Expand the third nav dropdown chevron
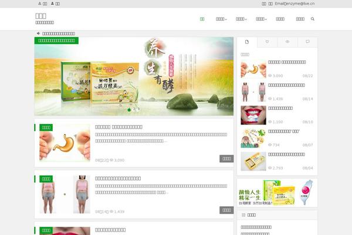Image resolution: width=352 pixels, height=235 pixels. pos(266,19)
